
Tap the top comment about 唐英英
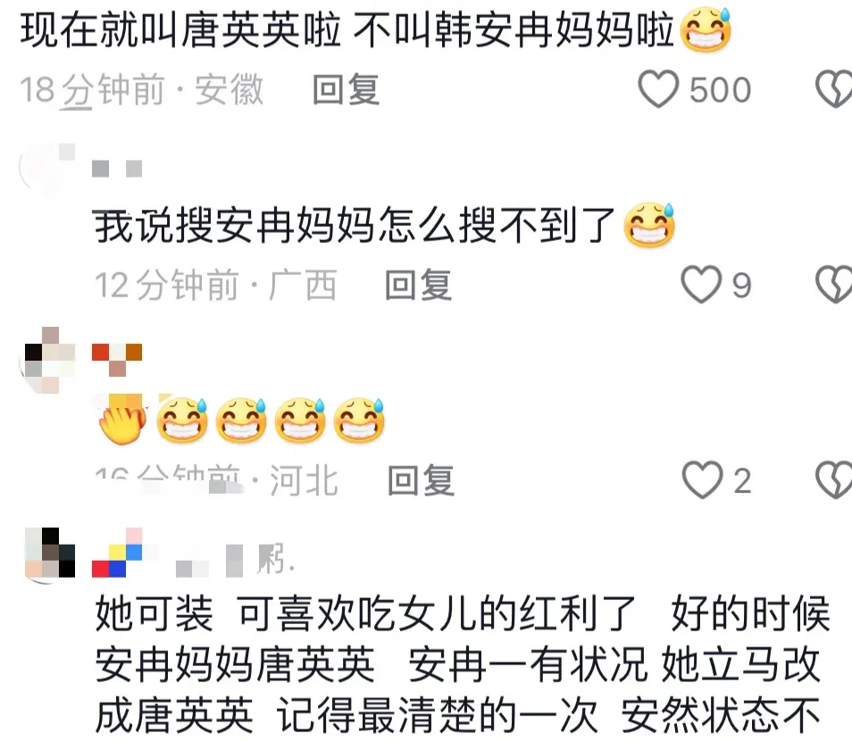click(x=347, y=29)
